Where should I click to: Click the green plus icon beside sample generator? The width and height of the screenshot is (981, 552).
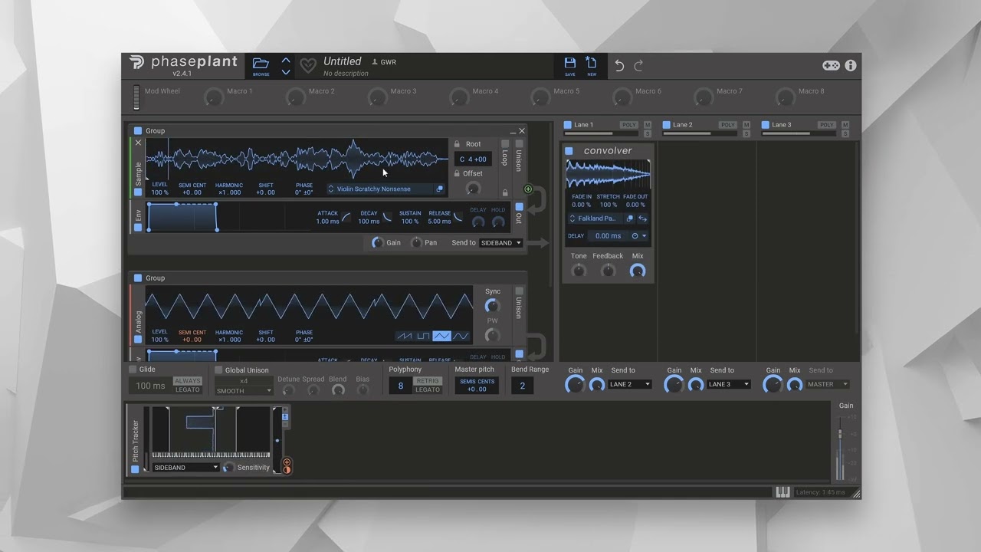pos(528,189)
